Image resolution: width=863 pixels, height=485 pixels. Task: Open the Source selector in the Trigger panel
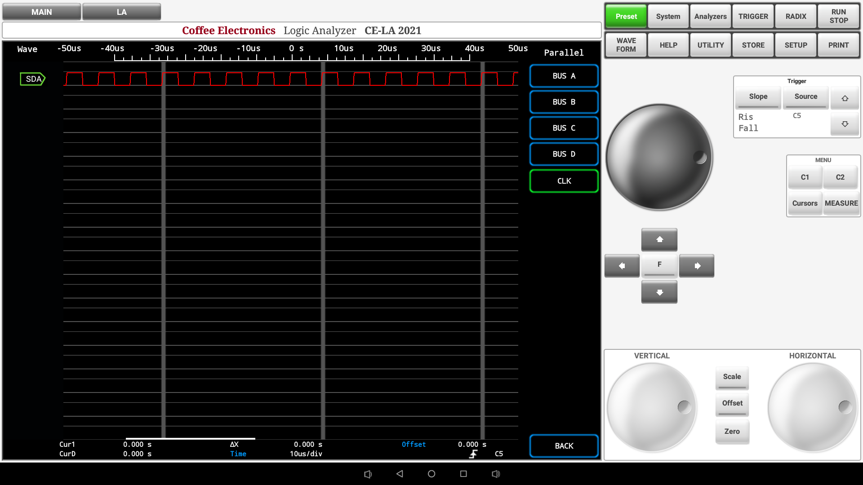[805, 97]
